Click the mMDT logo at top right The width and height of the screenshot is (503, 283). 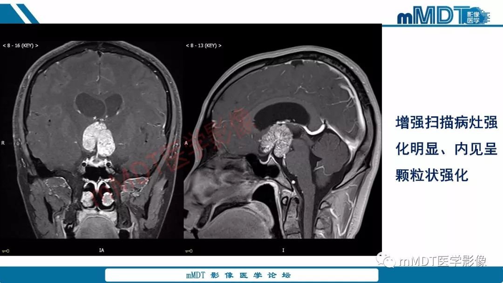(x=443, y=15)
